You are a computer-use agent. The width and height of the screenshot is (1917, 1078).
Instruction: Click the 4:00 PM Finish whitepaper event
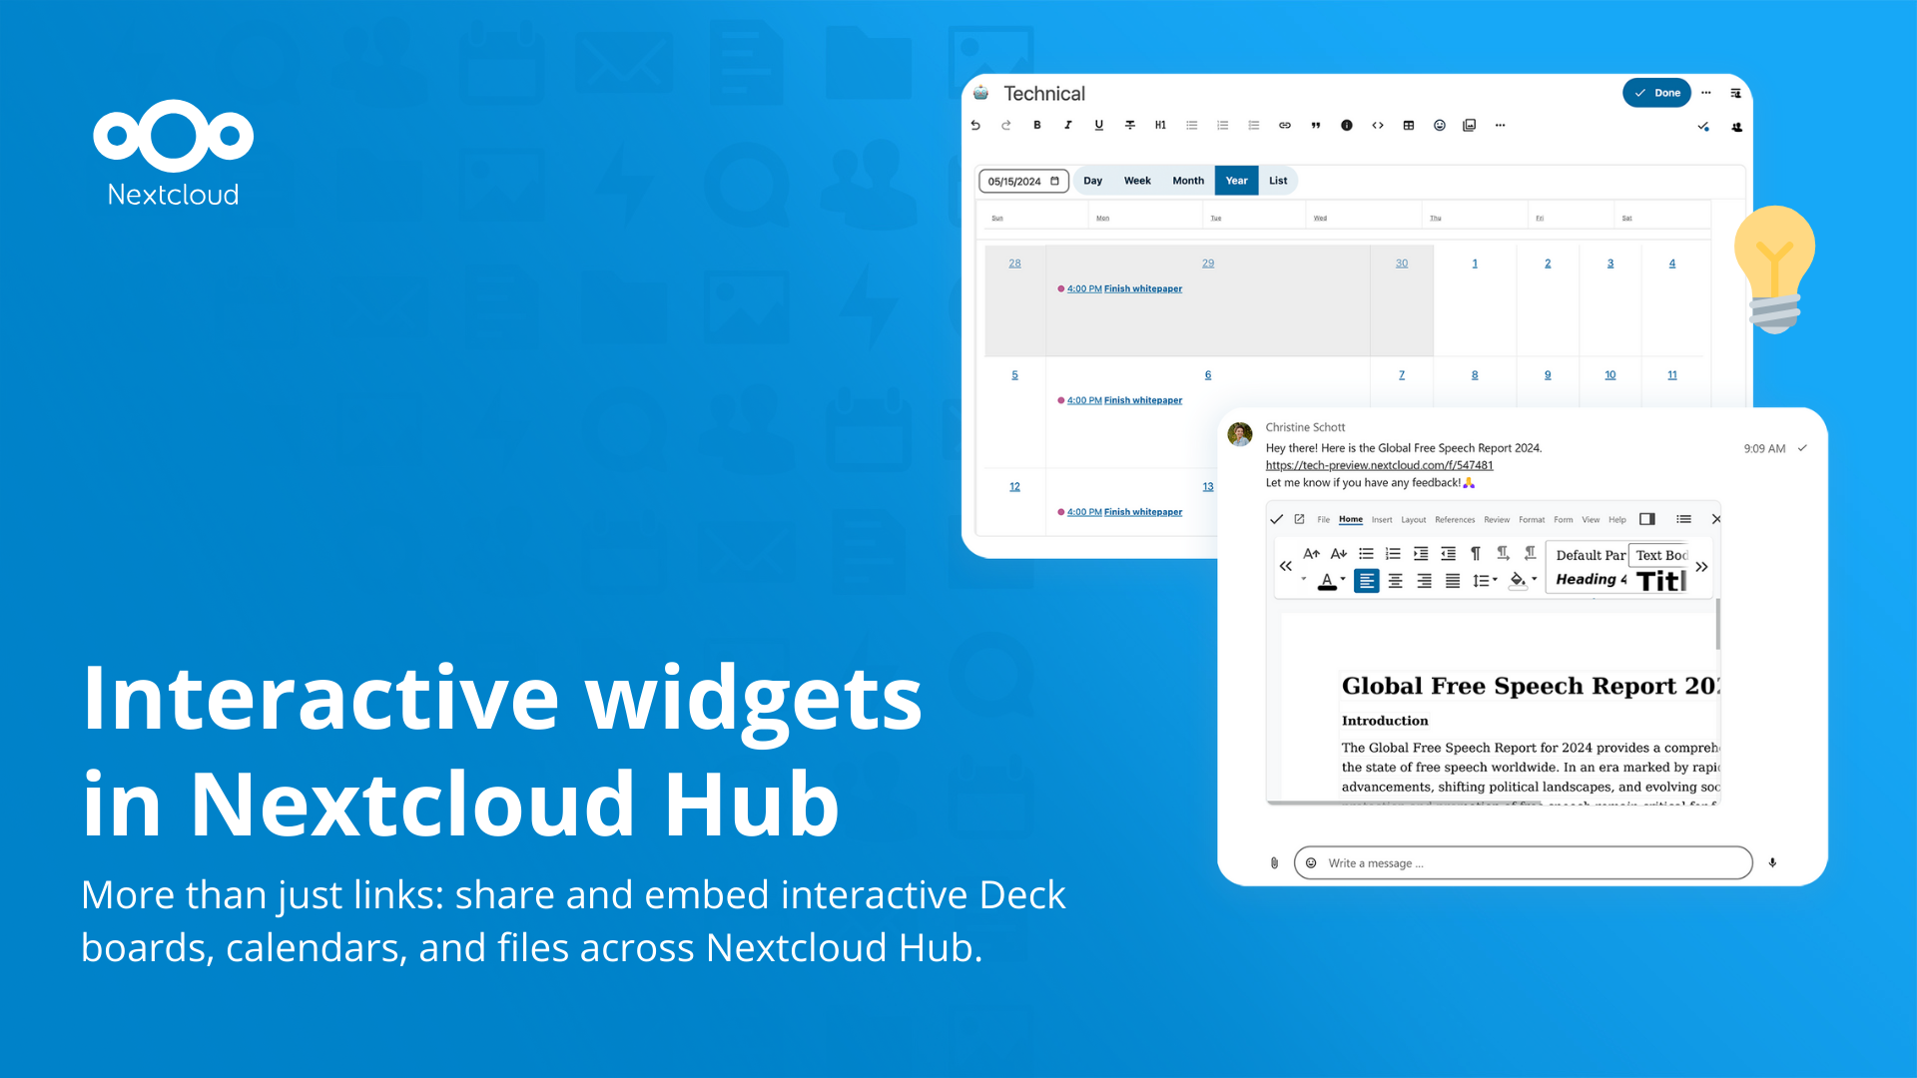coord(1125,288)
